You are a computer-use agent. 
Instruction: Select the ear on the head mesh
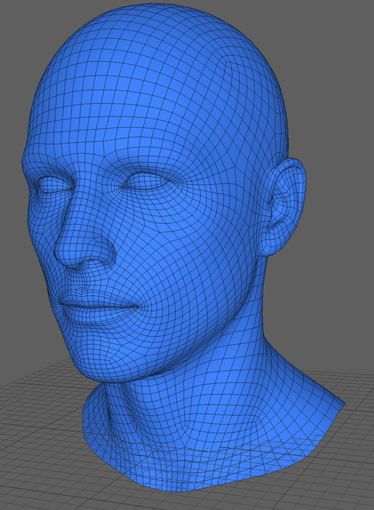[x=282, y=206]
